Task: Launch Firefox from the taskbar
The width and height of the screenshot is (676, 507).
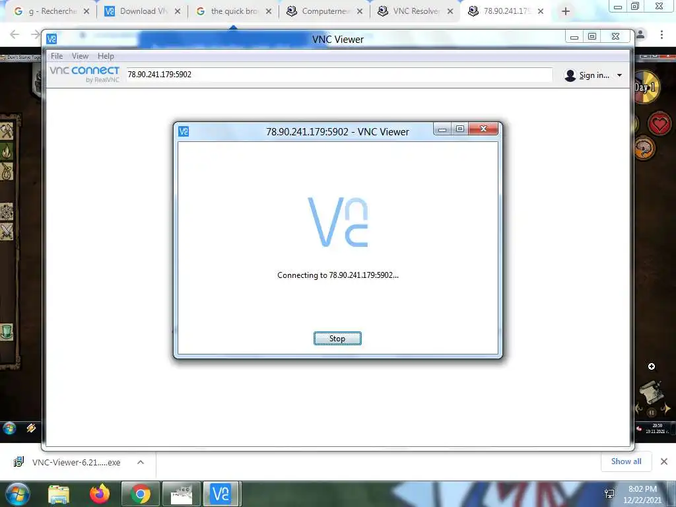Action: tap(100, 494)
